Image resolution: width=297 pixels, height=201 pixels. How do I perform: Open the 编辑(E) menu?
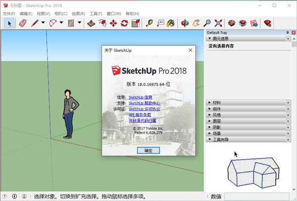26,14
